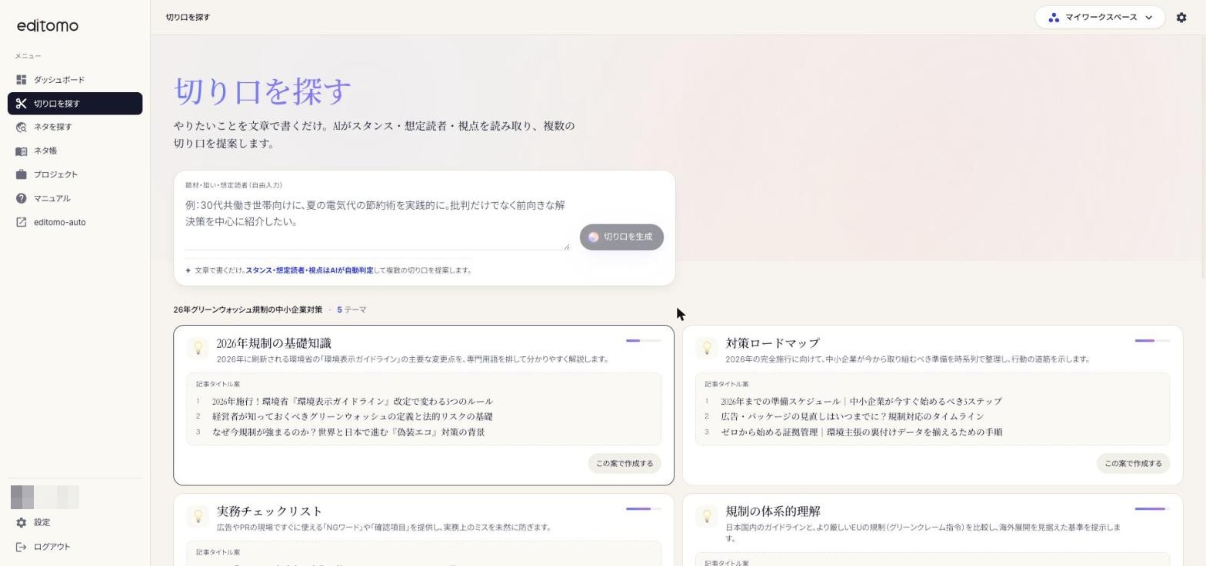Click ログアウト in the sidebar
Screen dimensions: 1206x566
point(75,547)
